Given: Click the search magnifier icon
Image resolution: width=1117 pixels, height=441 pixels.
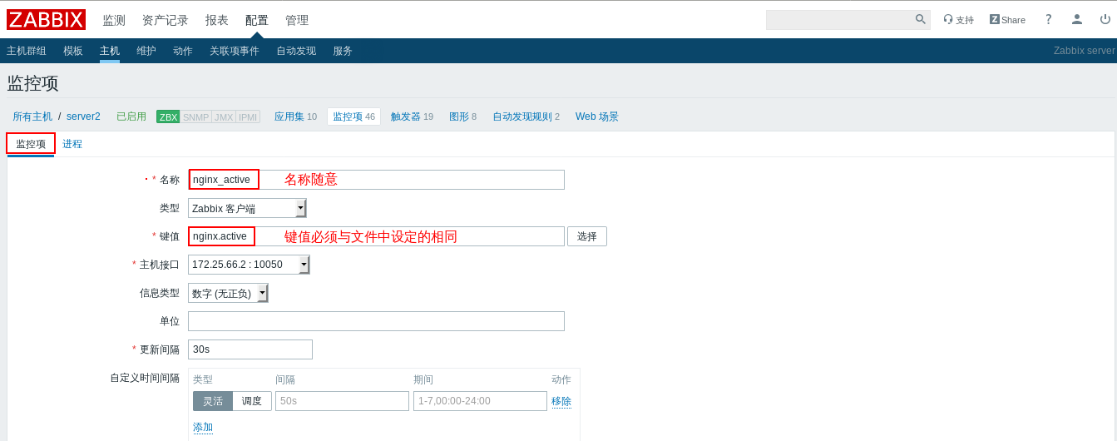Looking at the screenshot, I should 921,19.
